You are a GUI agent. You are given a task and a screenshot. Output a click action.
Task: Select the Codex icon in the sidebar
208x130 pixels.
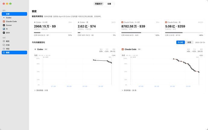coord(4,18)
